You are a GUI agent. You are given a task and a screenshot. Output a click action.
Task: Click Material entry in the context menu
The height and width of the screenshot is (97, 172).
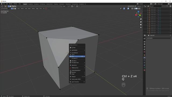[x=77, y=77]
